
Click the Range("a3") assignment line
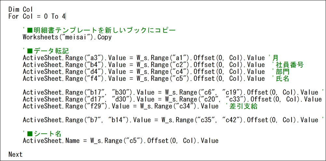143,58
